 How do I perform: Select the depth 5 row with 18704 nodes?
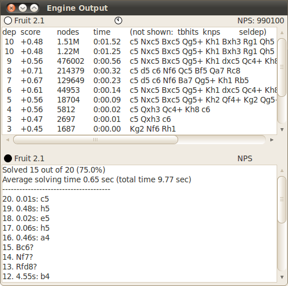point(139,100)
